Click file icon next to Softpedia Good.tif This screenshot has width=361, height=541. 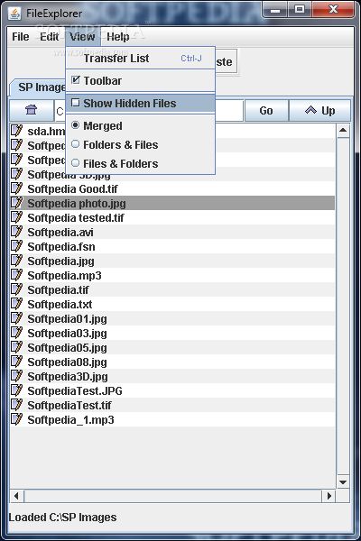click(x=16, y=188)
